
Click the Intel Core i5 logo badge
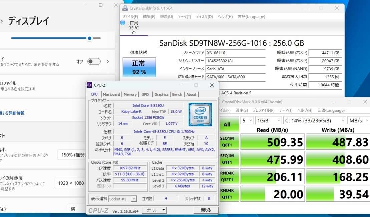coord(200,114)
